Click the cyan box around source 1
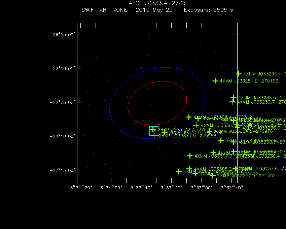The width and height of the screenshot is (286, 229). pyautogui.click(x=154, y=131)
